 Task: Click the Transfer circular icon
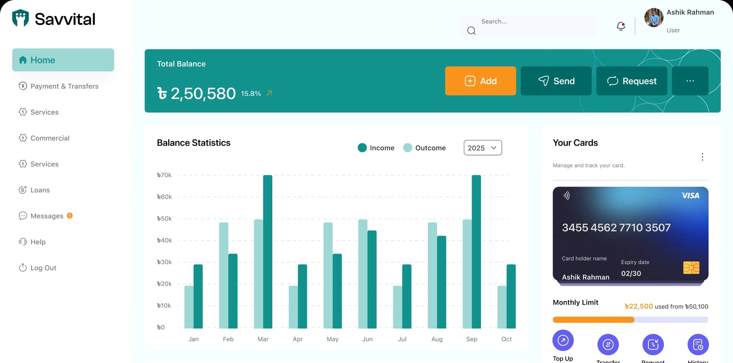coord(608,345)
